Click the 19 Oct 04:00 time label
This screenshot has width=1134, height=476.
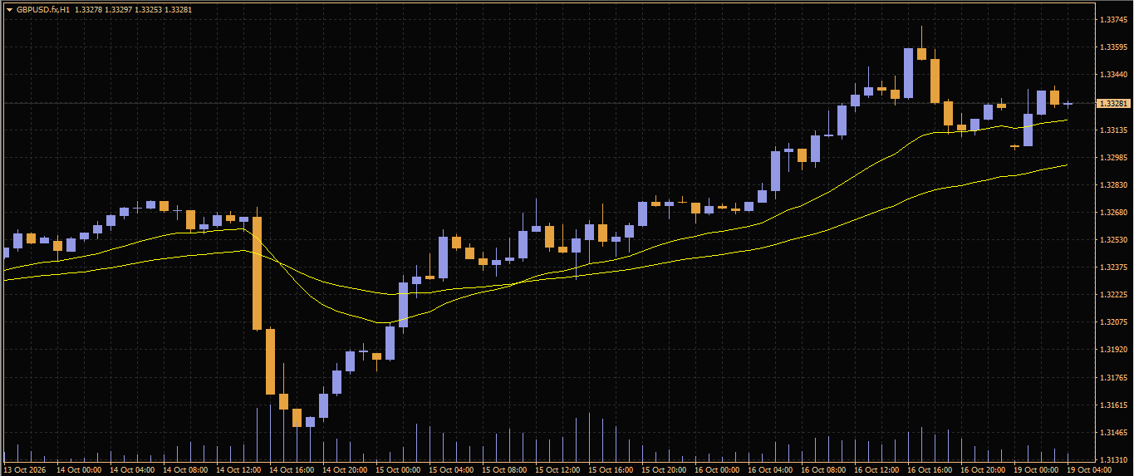[x=1089, y=470]
